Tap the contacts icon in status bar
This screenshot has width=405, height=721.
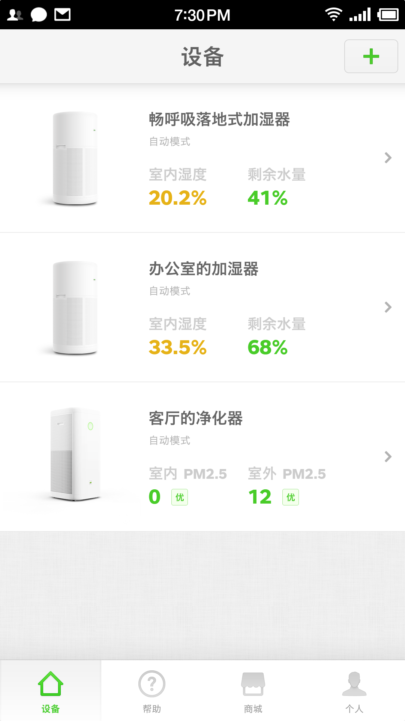point(15,15)
